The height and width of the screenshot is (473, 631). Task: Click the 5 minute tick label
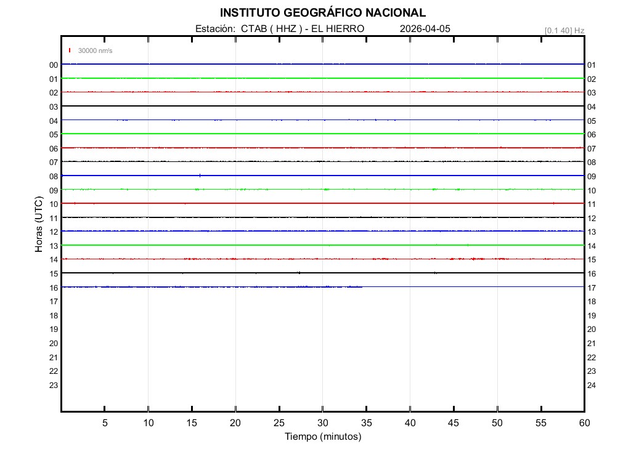point(105,422)
